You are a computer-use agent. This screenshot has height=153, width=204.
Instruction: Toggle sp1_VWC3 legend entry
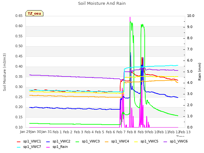tap(88, 141)
